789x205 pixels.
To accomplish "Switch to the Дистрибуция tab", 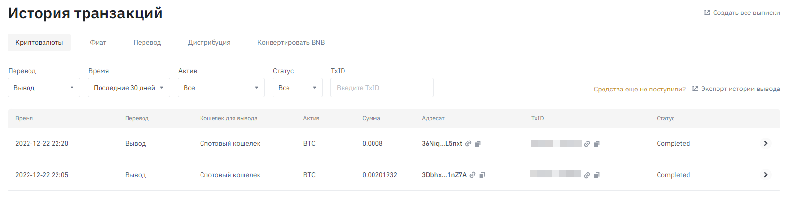I will point(209,42).
